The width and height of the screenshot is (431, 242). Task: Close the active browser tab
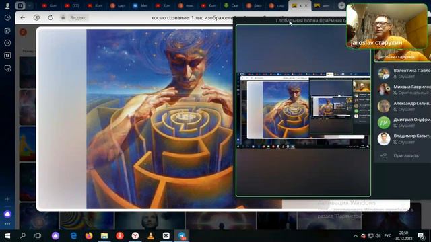(306, 6)
